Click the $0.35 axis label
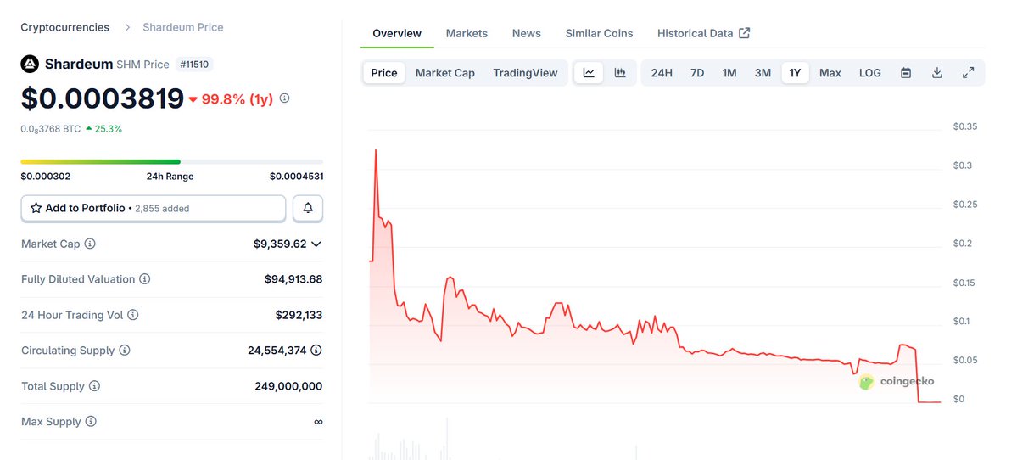The image size is (1017, 460). coord(964,126)
